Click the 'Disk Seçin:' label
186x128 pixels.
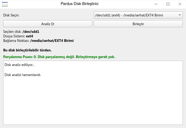[11, 15]
